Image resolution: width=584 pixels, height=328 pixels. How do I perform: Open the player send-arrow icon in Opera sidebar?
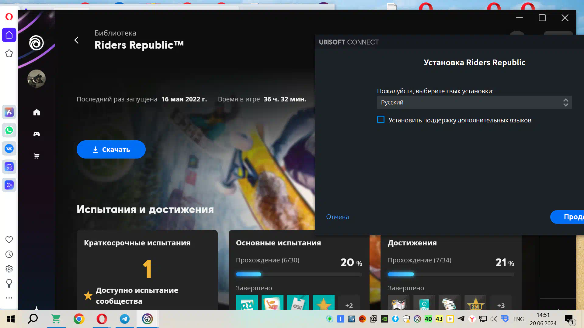coord(9,185)
